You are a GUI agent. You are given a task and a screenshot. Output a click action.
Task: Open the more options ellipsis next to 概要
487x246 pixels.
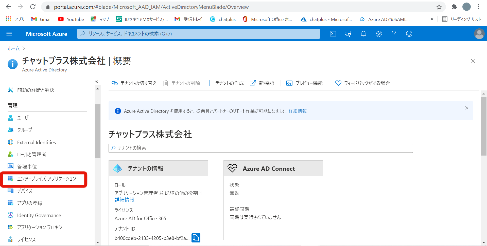coord(143,61)
